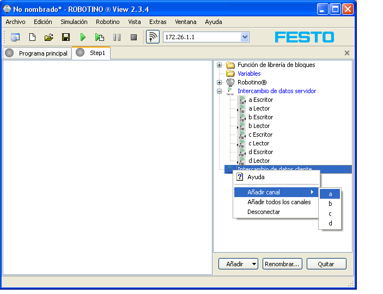This screenshot has height=294, width=383.
Task: Open the Robotino menu
Action: click(x=108, y=22)
